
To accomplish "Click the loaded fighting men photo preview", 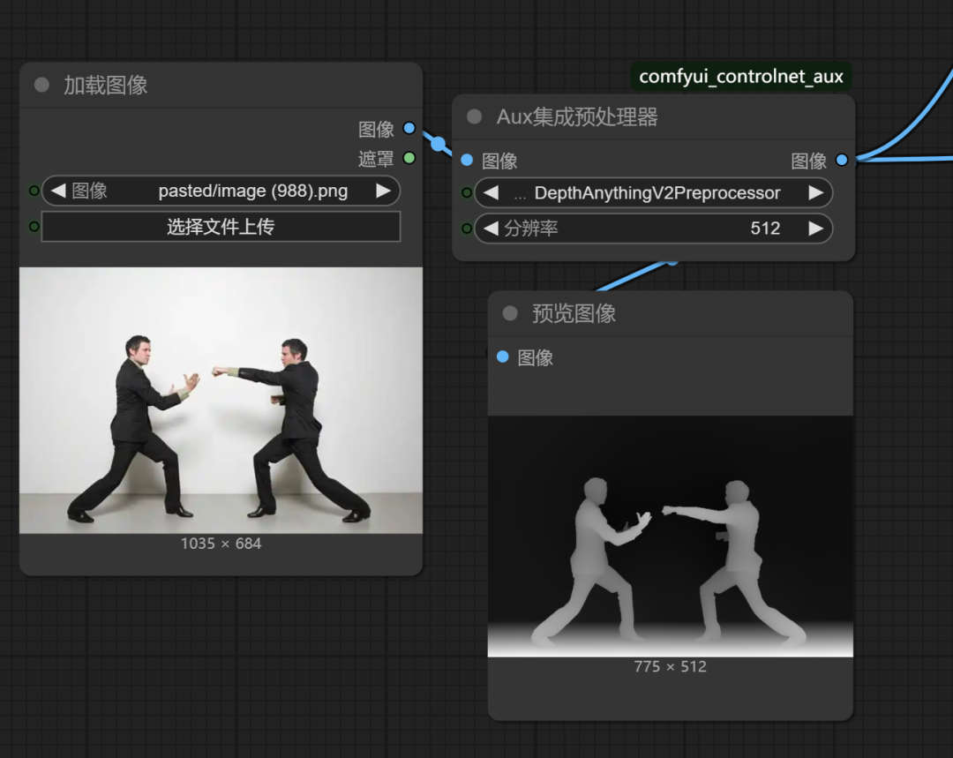I will (x=221, y=401).
